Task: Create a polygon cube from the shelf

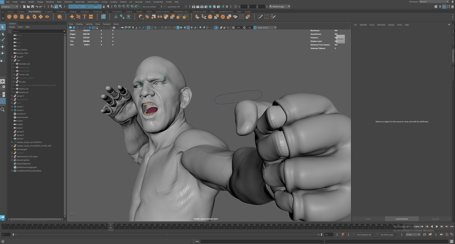Action: pos(15,17)
